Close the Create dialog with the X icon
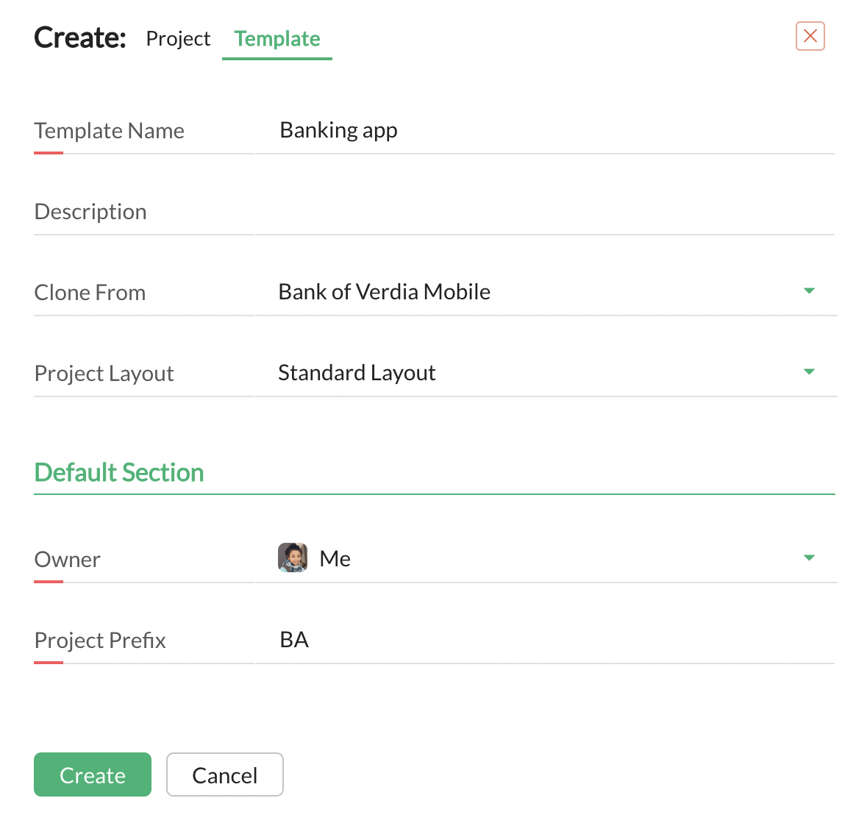This screenshot has height=837, width=856. [x=810, y=36]
